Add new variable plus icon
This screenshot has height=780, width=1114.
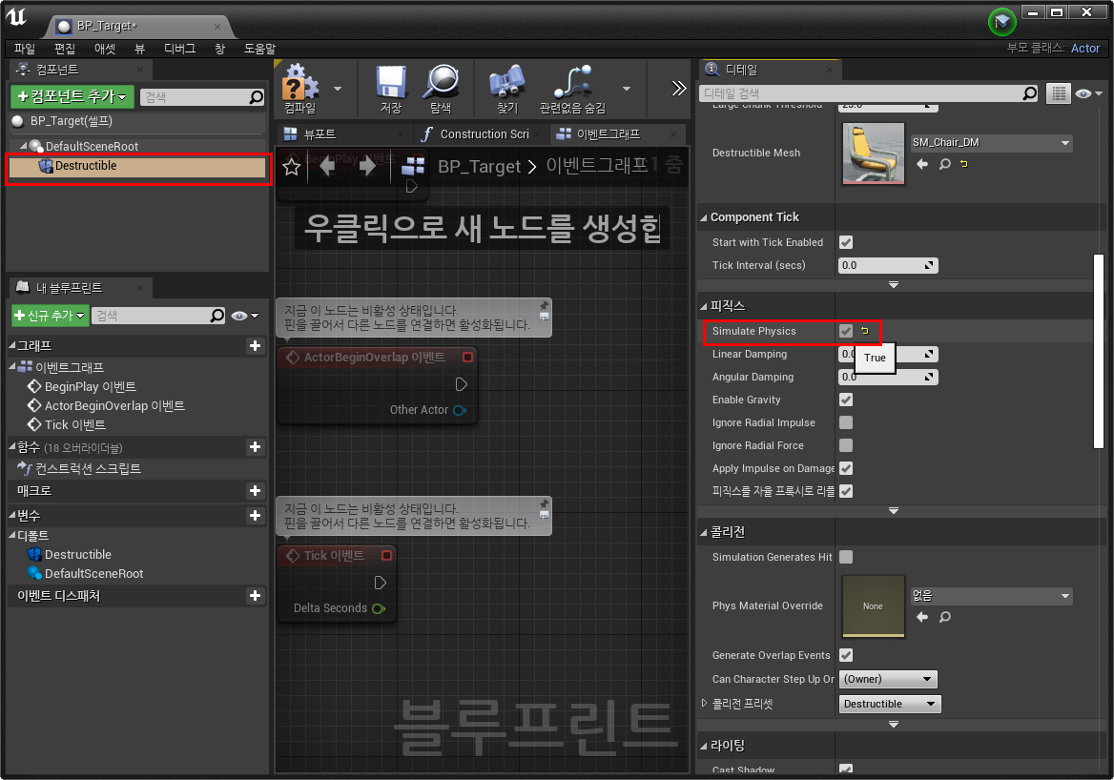tap(255, 515)
